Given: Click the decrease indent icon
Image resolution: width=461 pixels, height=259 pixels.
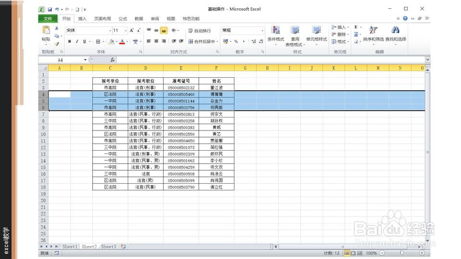Looking at the screenshot, I should pyautogui.click(x=174, y=41).
